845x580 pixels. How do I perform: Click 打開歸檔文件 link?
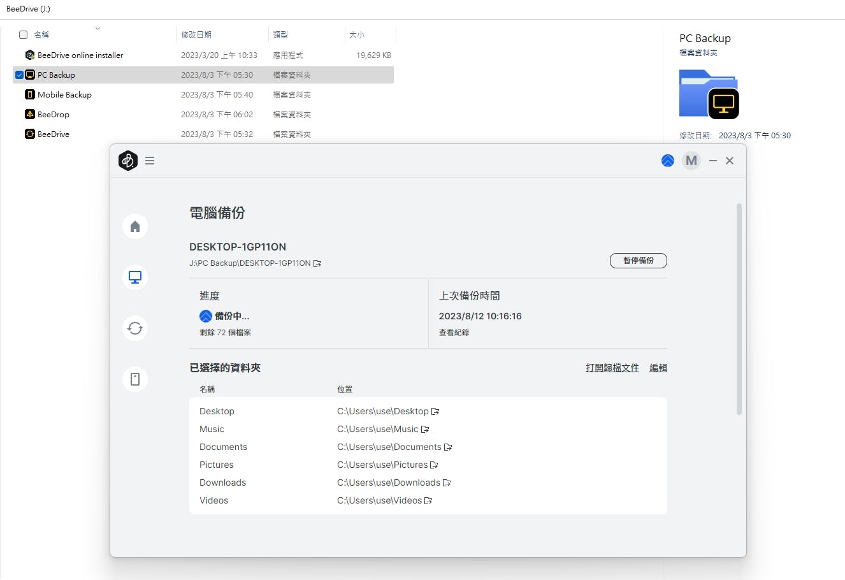[612, 368]
